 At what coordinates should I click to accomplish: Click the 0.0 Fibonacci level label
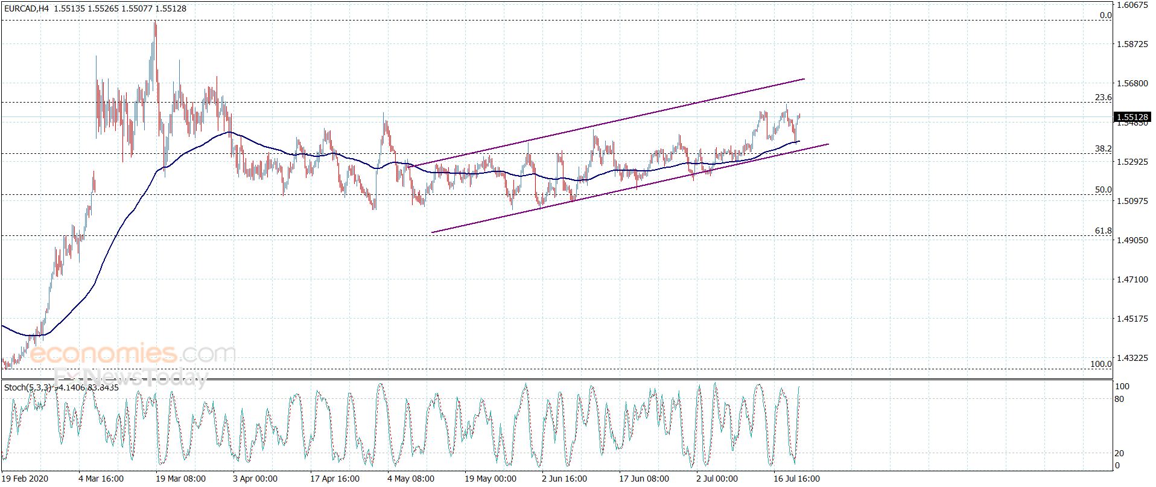(1105, 15)
